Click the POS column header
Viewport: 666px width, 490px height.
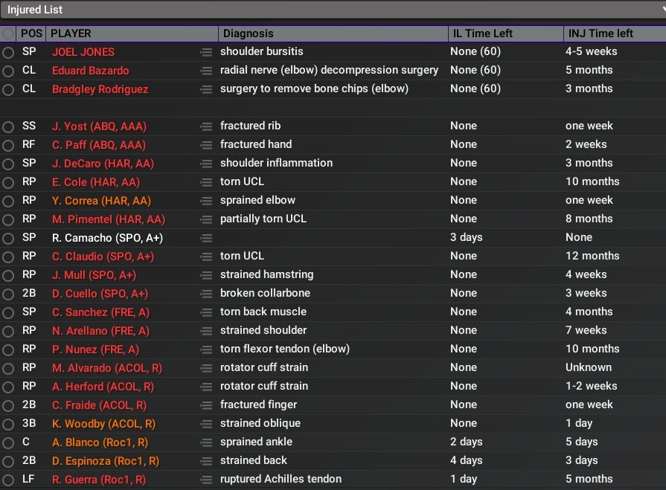(32, 33)
